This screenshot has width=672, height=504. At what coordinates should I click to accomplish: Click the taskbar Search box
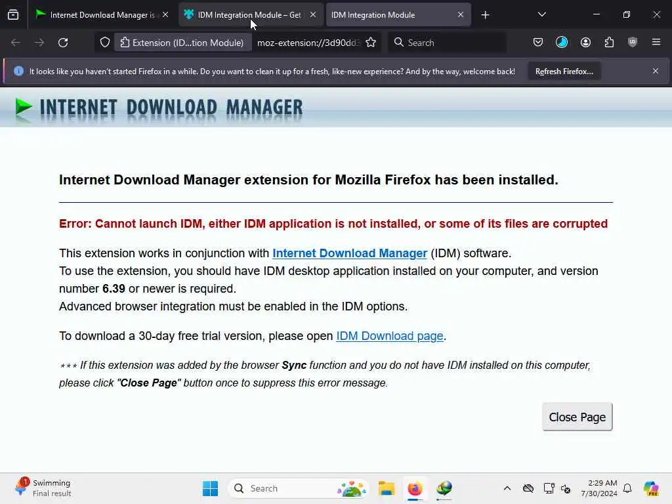(299, 488)
